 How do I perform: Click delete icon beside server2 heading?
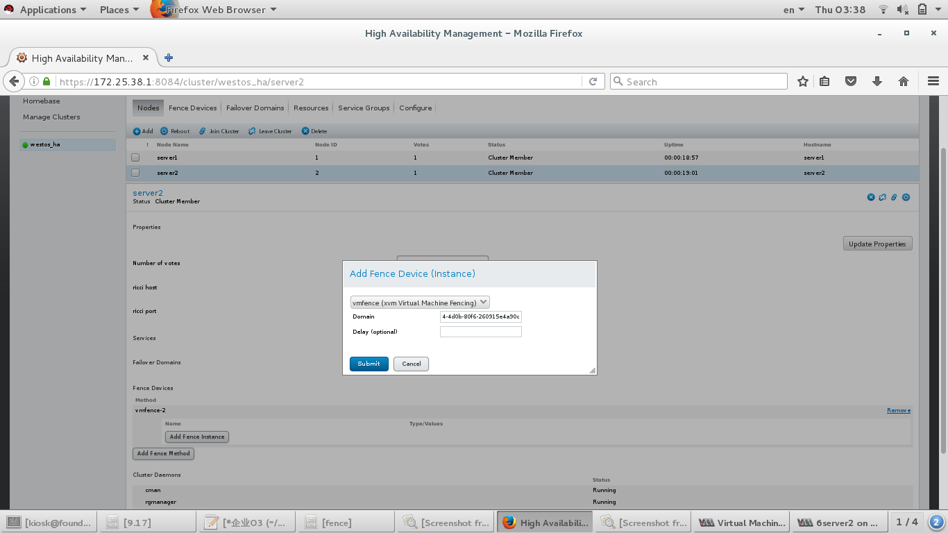(871, 197)
